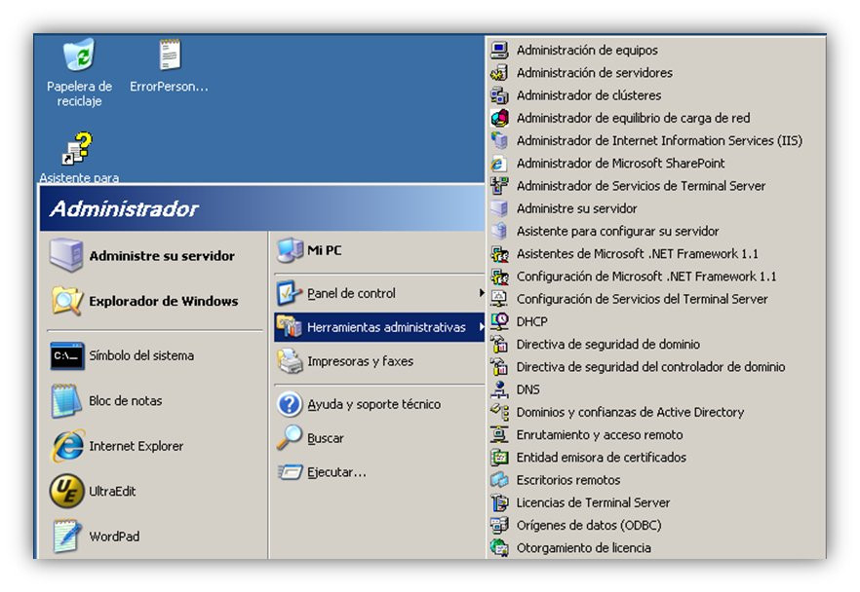The height and width of the screenshot is (592, 860).
Task: Choose Licencias de Terminal Server
Action: (x=656, y=502)
